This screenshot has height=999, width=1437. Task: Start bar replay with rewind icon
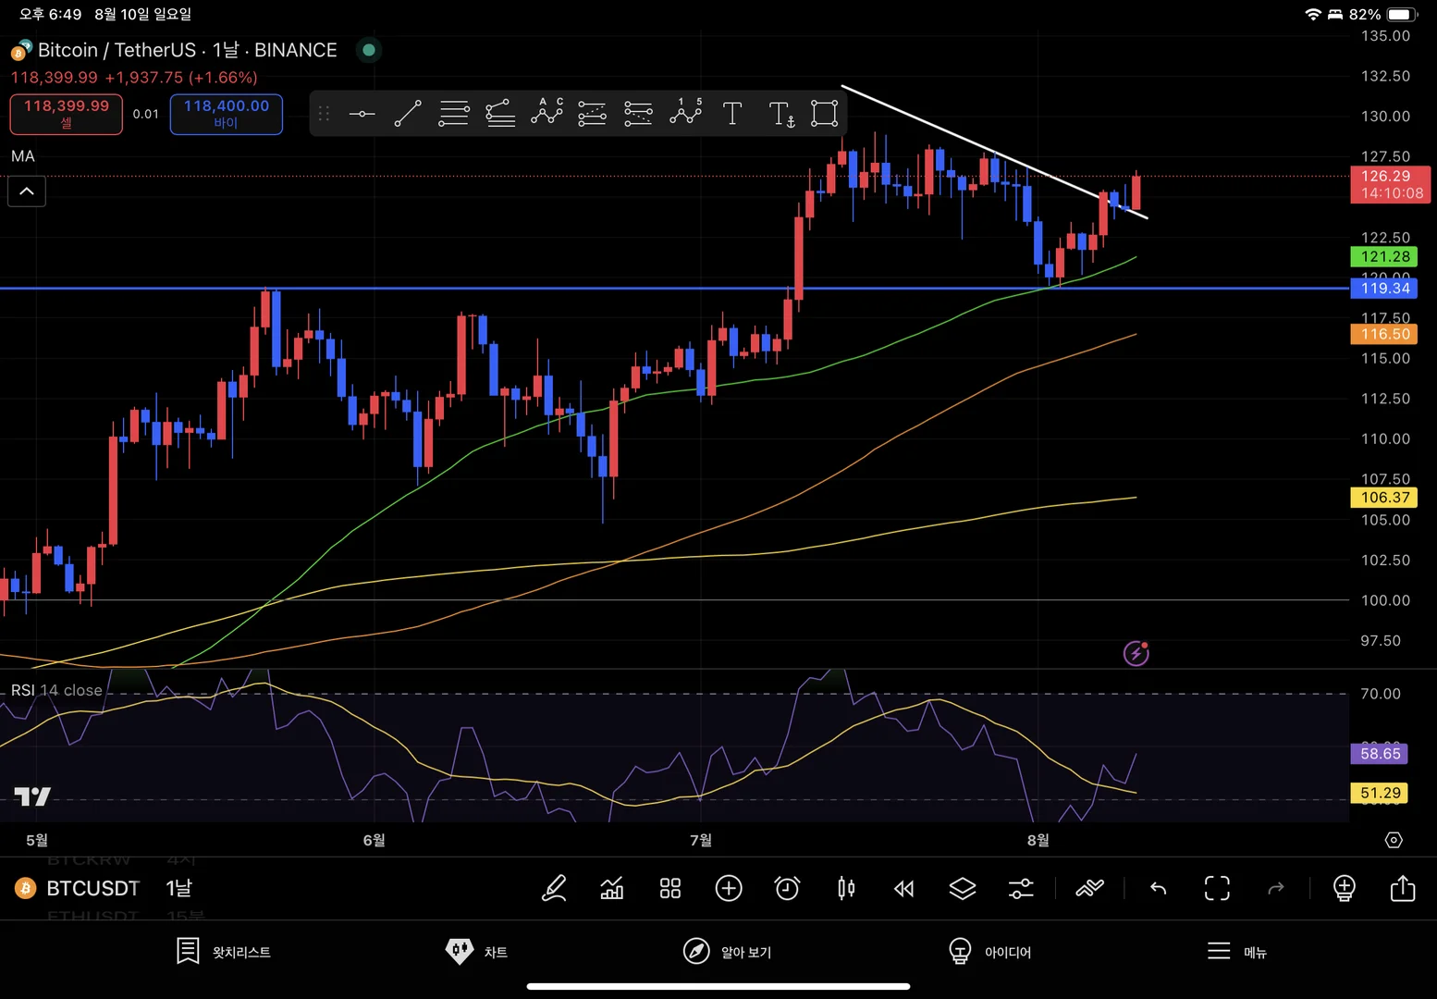(904, 889)
